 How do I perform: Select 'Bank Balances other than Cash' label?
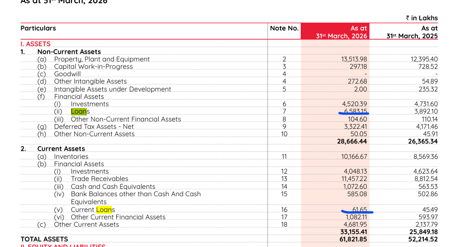click(136, 198)
